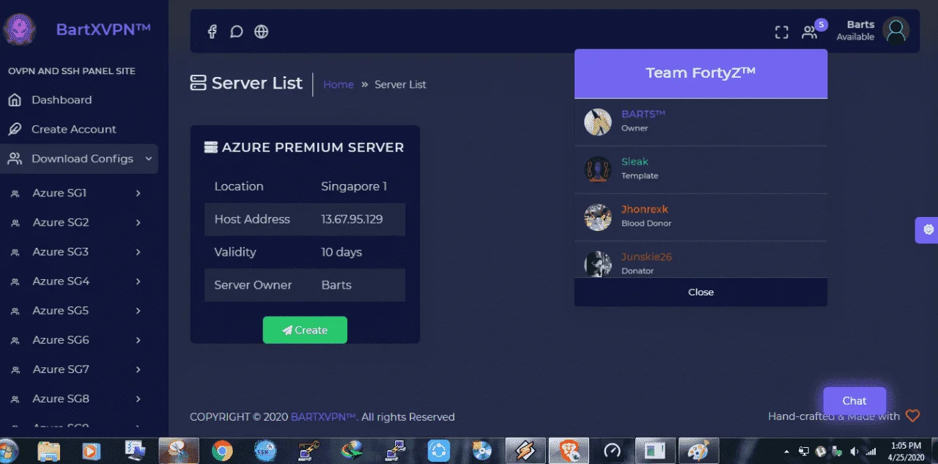Open the settings gear tab on right edge
Viewport: 938px width, 464px height.
pyautogui.click(x=928, y=229)
